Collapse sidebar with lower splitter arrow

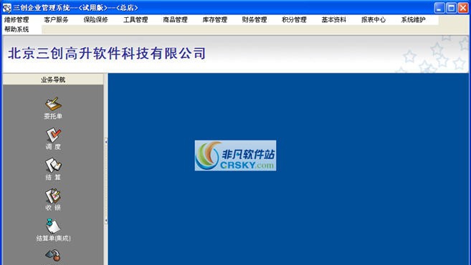[x=105, y=221]
